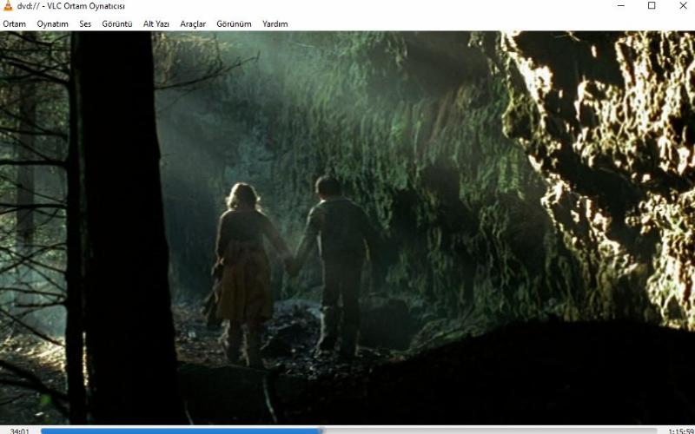Jump ahead on the unplayed grey seek bar
This screenshot has width=695, height=434.
(486, 430)
